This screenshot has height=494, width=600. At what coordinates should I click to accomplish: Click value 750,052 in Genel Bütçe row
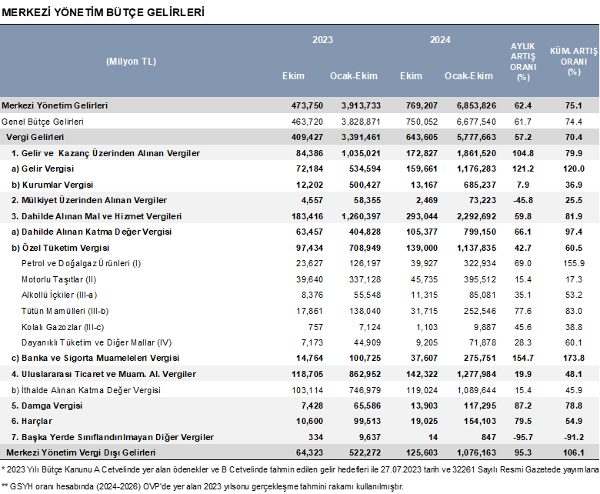422,122
